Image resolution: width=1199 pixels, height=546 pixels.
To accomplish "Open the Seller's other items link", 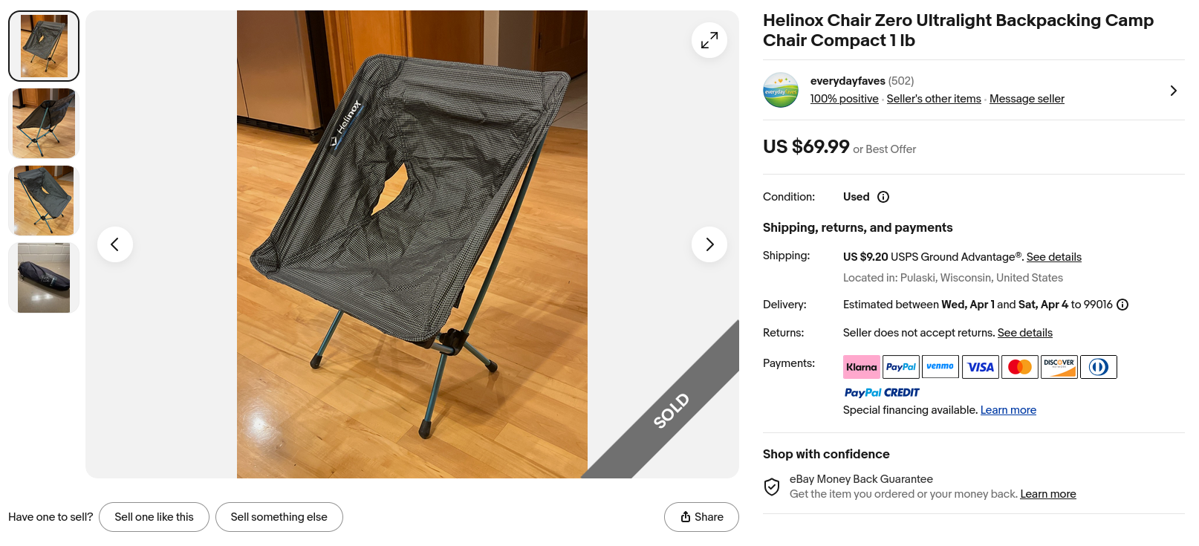I will [x=933, y=99].
